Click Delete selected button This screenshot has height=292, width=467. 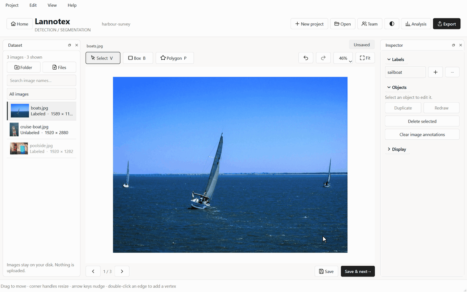point(422,121)
